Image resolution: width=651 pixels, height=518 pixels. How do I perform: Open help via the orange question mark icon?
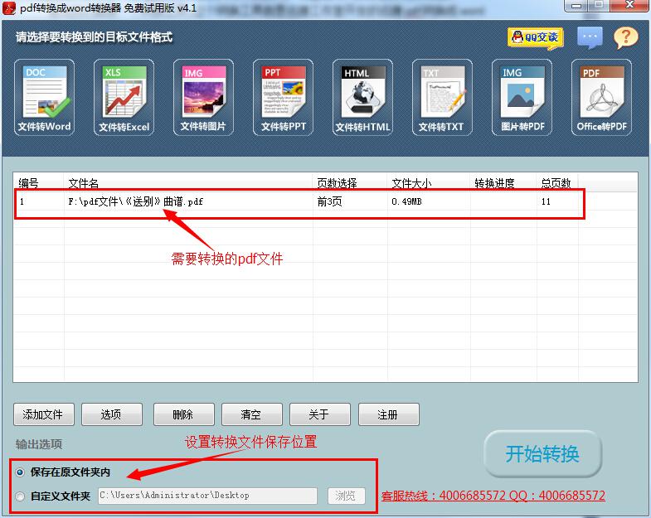625,38
